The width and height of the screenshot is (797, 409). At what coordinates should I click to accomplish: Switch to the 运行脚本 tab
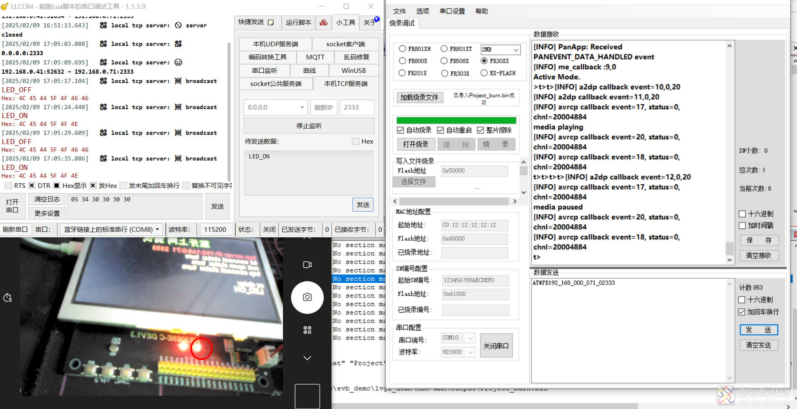tap(298, 22)
